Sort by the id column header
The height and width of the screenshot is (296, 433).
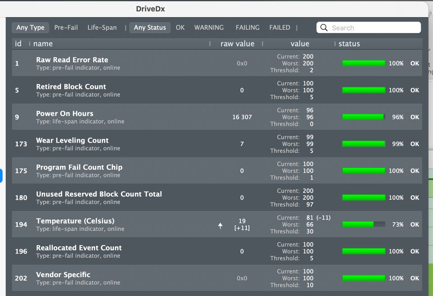coord(18,44)
